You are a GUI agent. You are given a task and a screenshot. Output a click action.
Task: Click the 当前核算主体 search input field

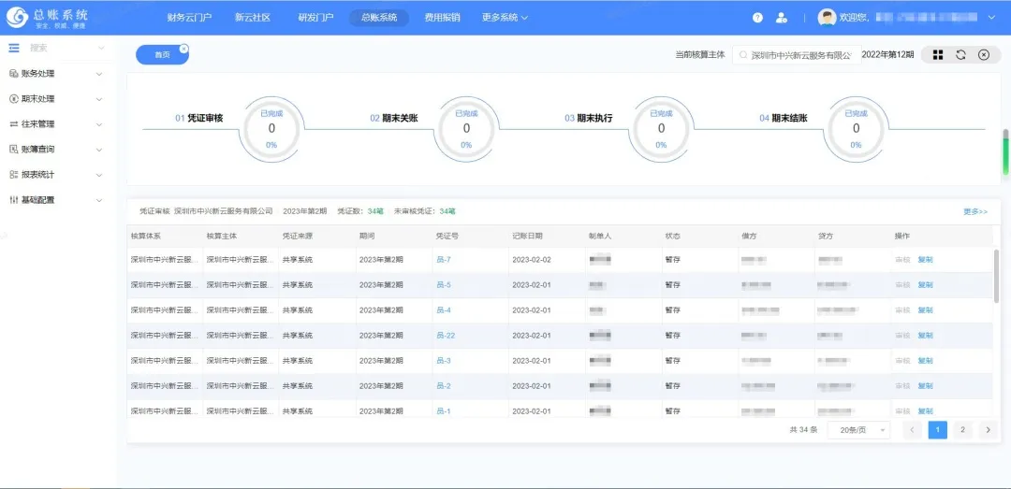point(797,55)
